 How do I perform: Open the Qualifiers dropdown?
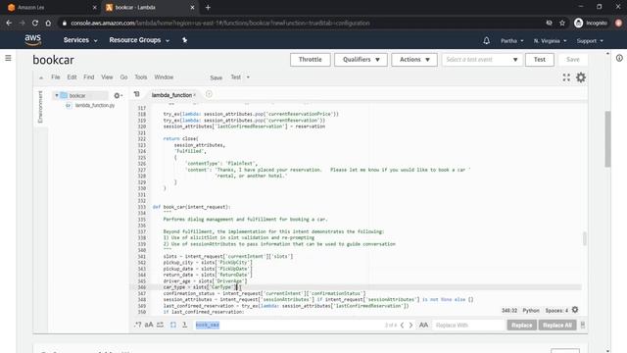pyautogui.click(x=361, y=59)
